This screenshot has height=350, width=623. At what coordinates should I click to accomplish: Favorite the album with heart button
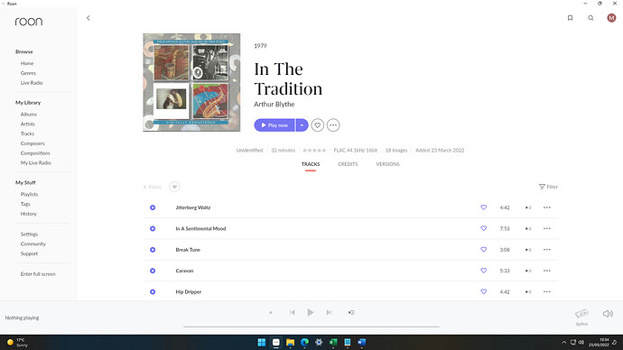pyautogui.click(x=318, y=125)
